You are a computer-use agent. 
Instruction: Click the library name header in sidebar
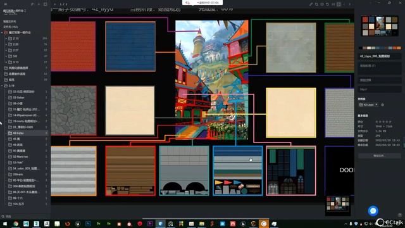15,11
